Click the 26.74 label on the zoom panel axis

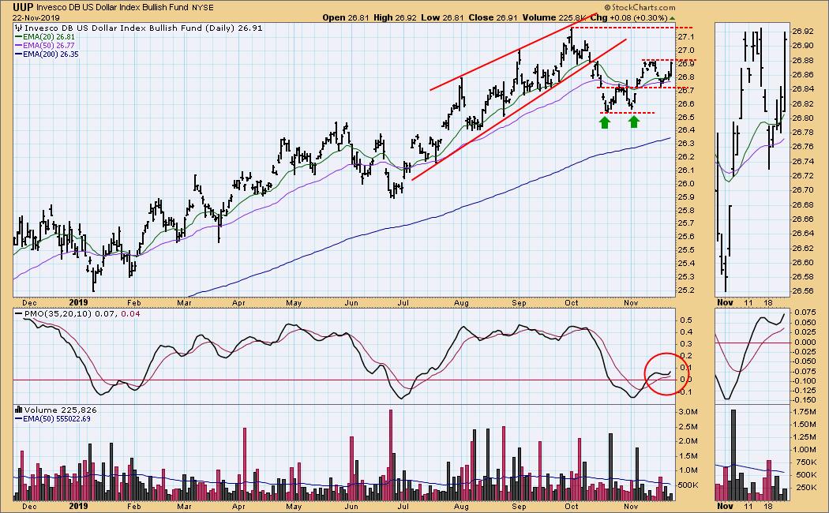click(x=805, y=161)
